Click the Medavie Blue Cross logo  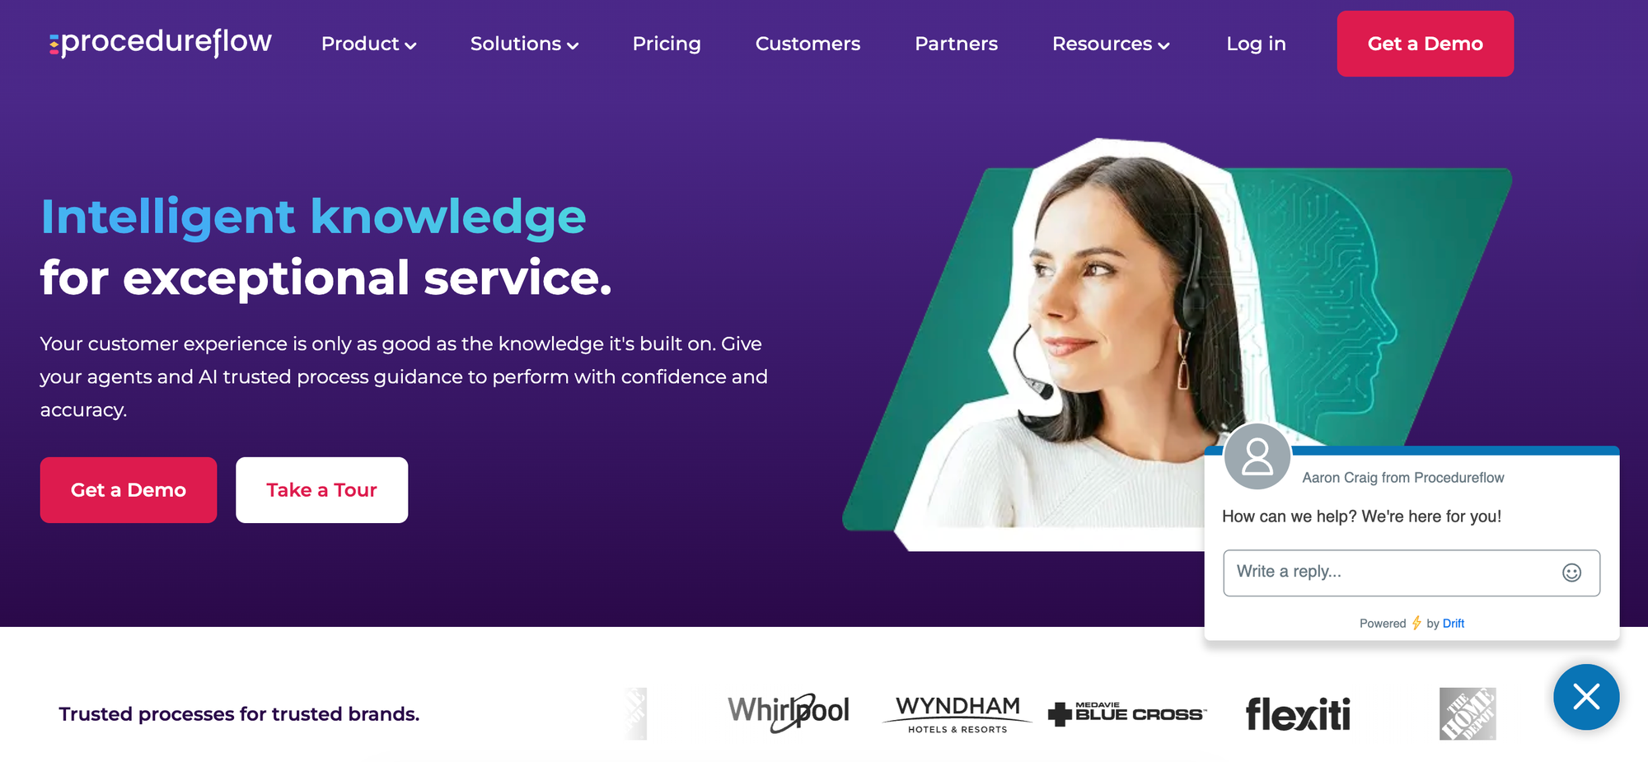[1127, 713]
